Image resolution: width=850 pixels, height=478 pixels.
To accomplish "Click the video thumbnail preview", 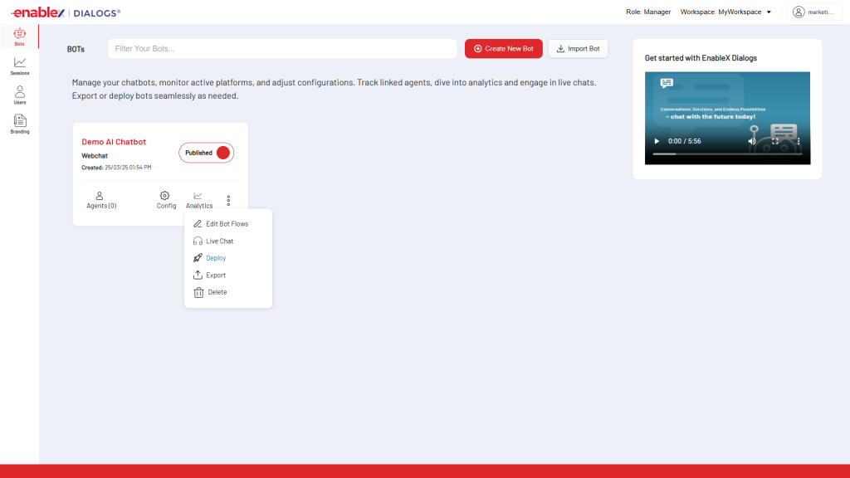I will click(x=727, y=118).
